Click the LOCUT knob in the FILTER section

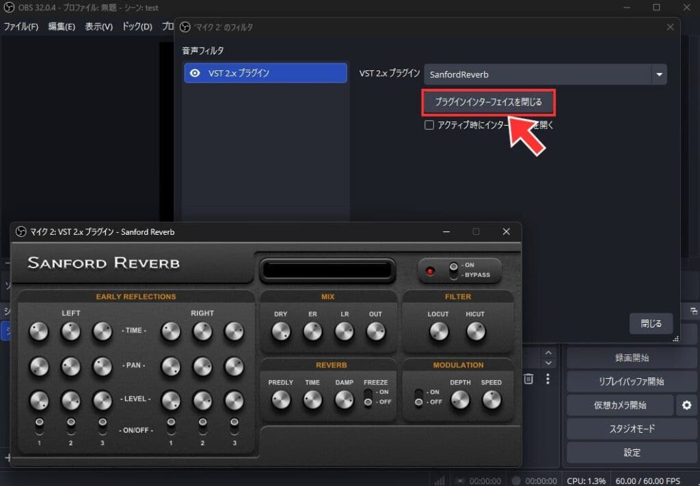point(439,332)
